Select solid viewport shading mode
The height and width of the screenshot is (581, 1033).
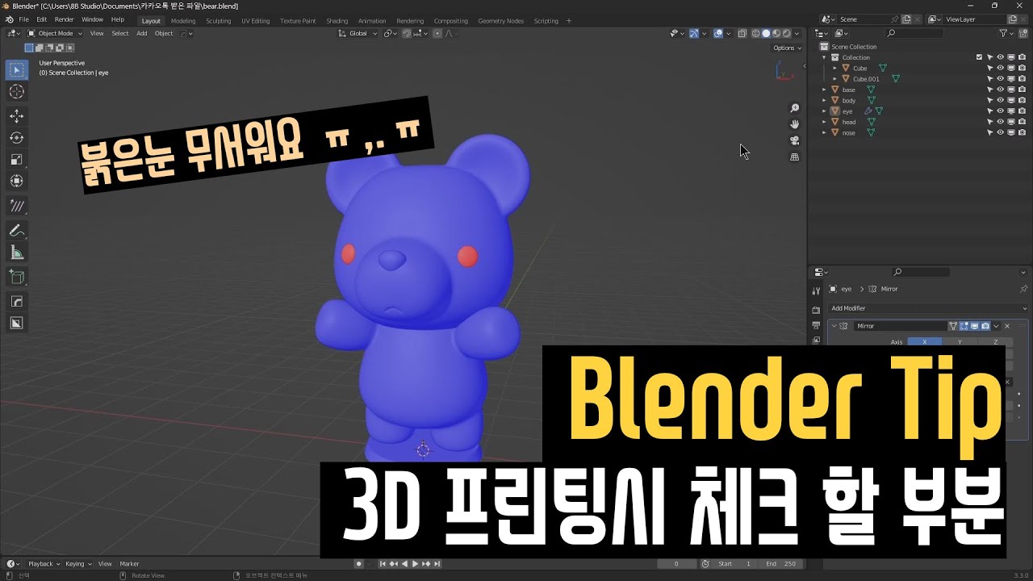coord(766,33)
